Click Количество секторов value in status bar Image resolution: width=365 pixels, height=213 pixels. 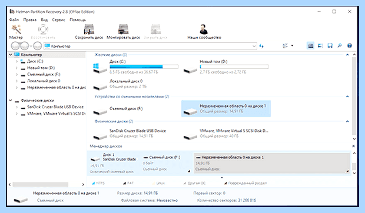tap(247, 200)
